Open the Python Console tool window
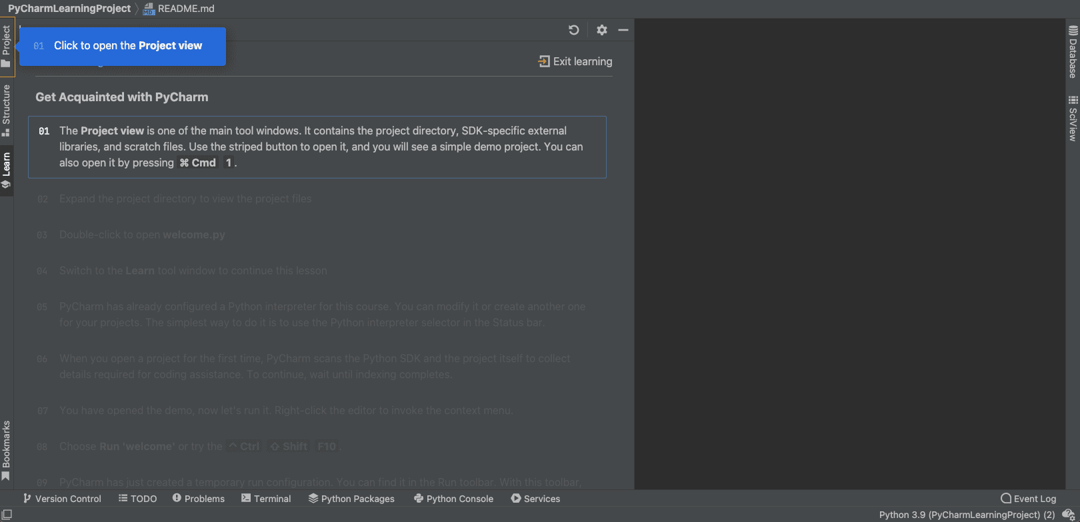This screenshot has width=1080, height=522. point(453,499)
